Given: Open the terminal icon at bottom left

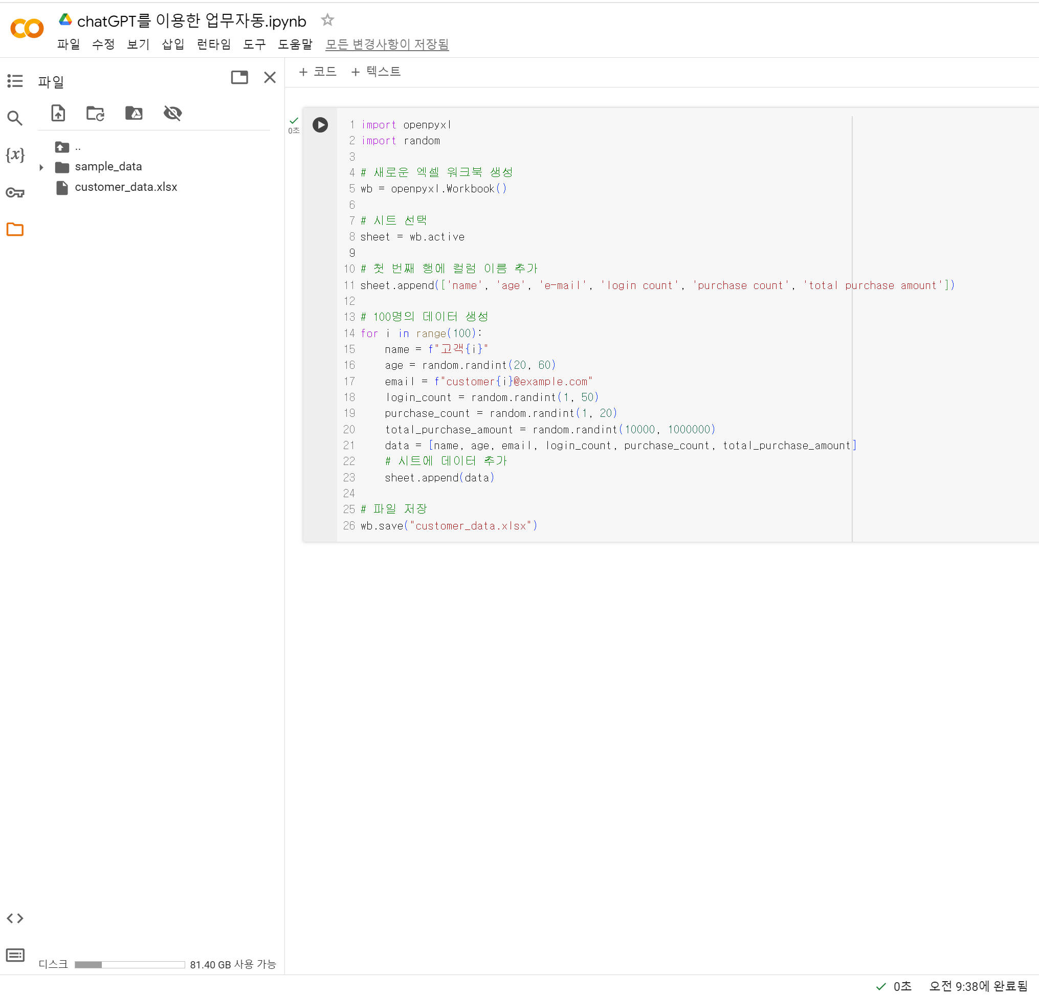Looking at the screenshot, I should [x=15, y=955].
